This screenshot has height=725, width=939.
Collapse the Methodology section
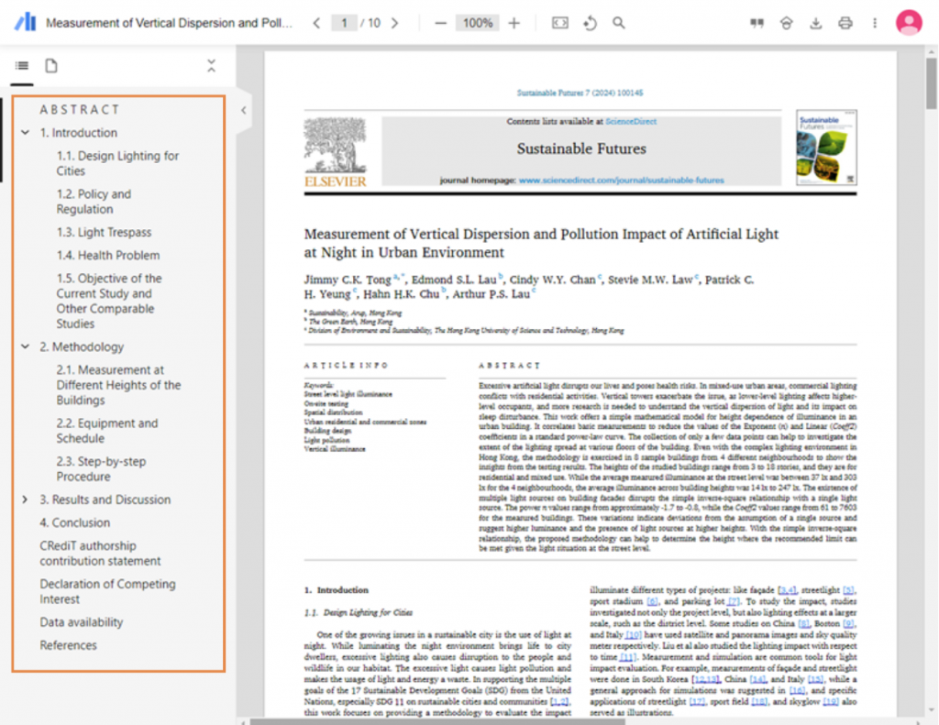[x=26, y=346]
